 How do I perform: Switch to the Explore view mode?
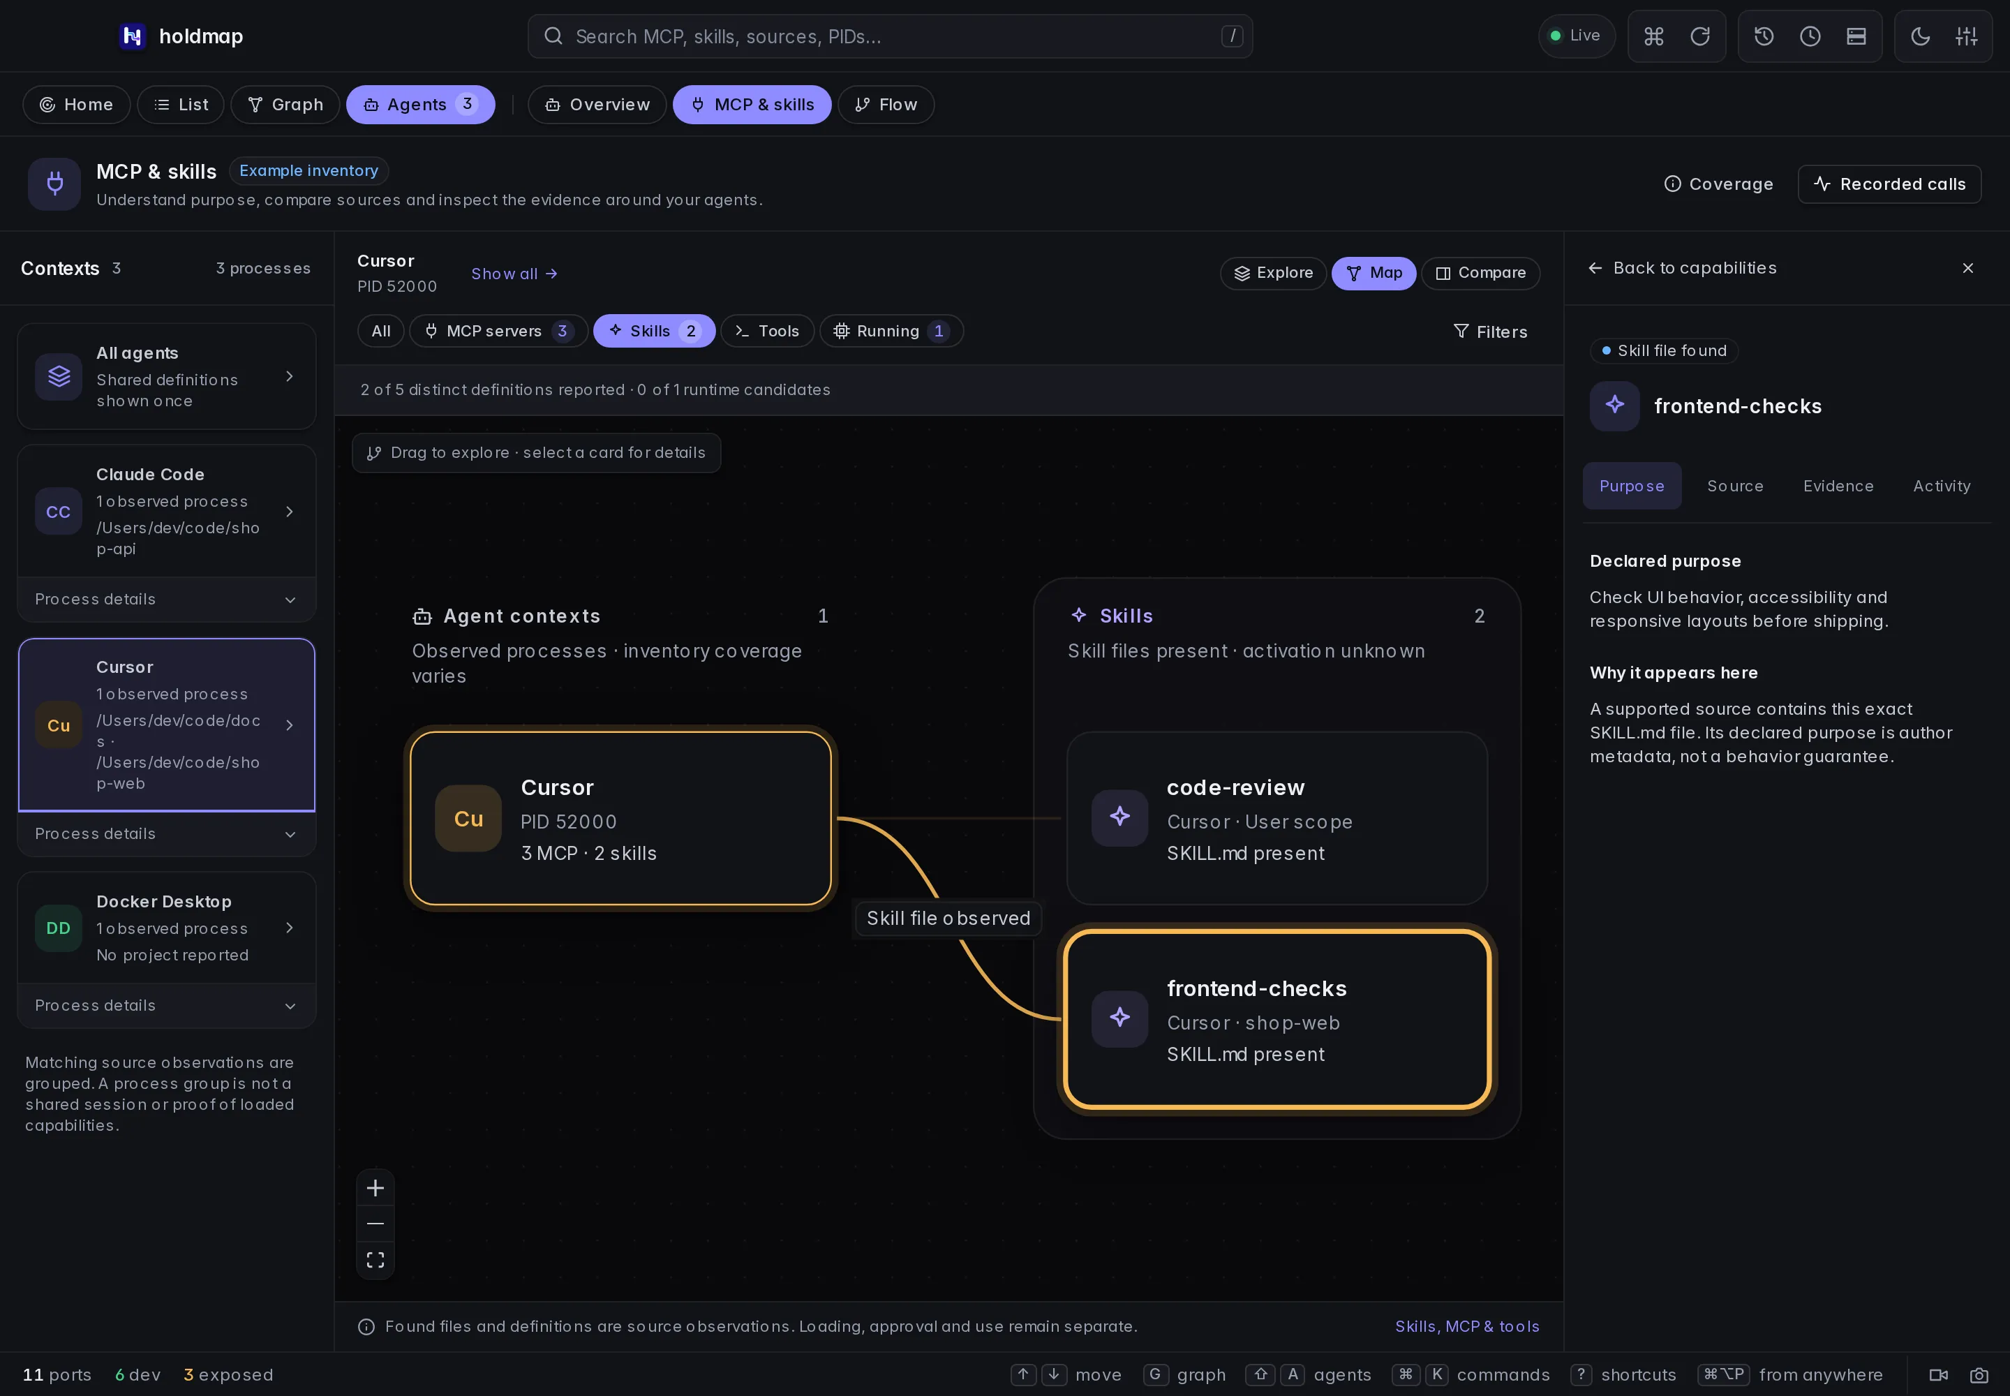(x=1274, y=273)
